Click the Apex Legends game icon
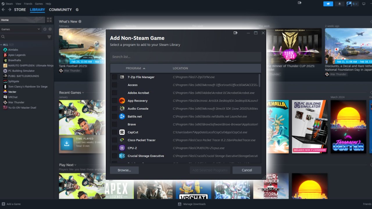The image size is (372, 209). pos(5,55)
